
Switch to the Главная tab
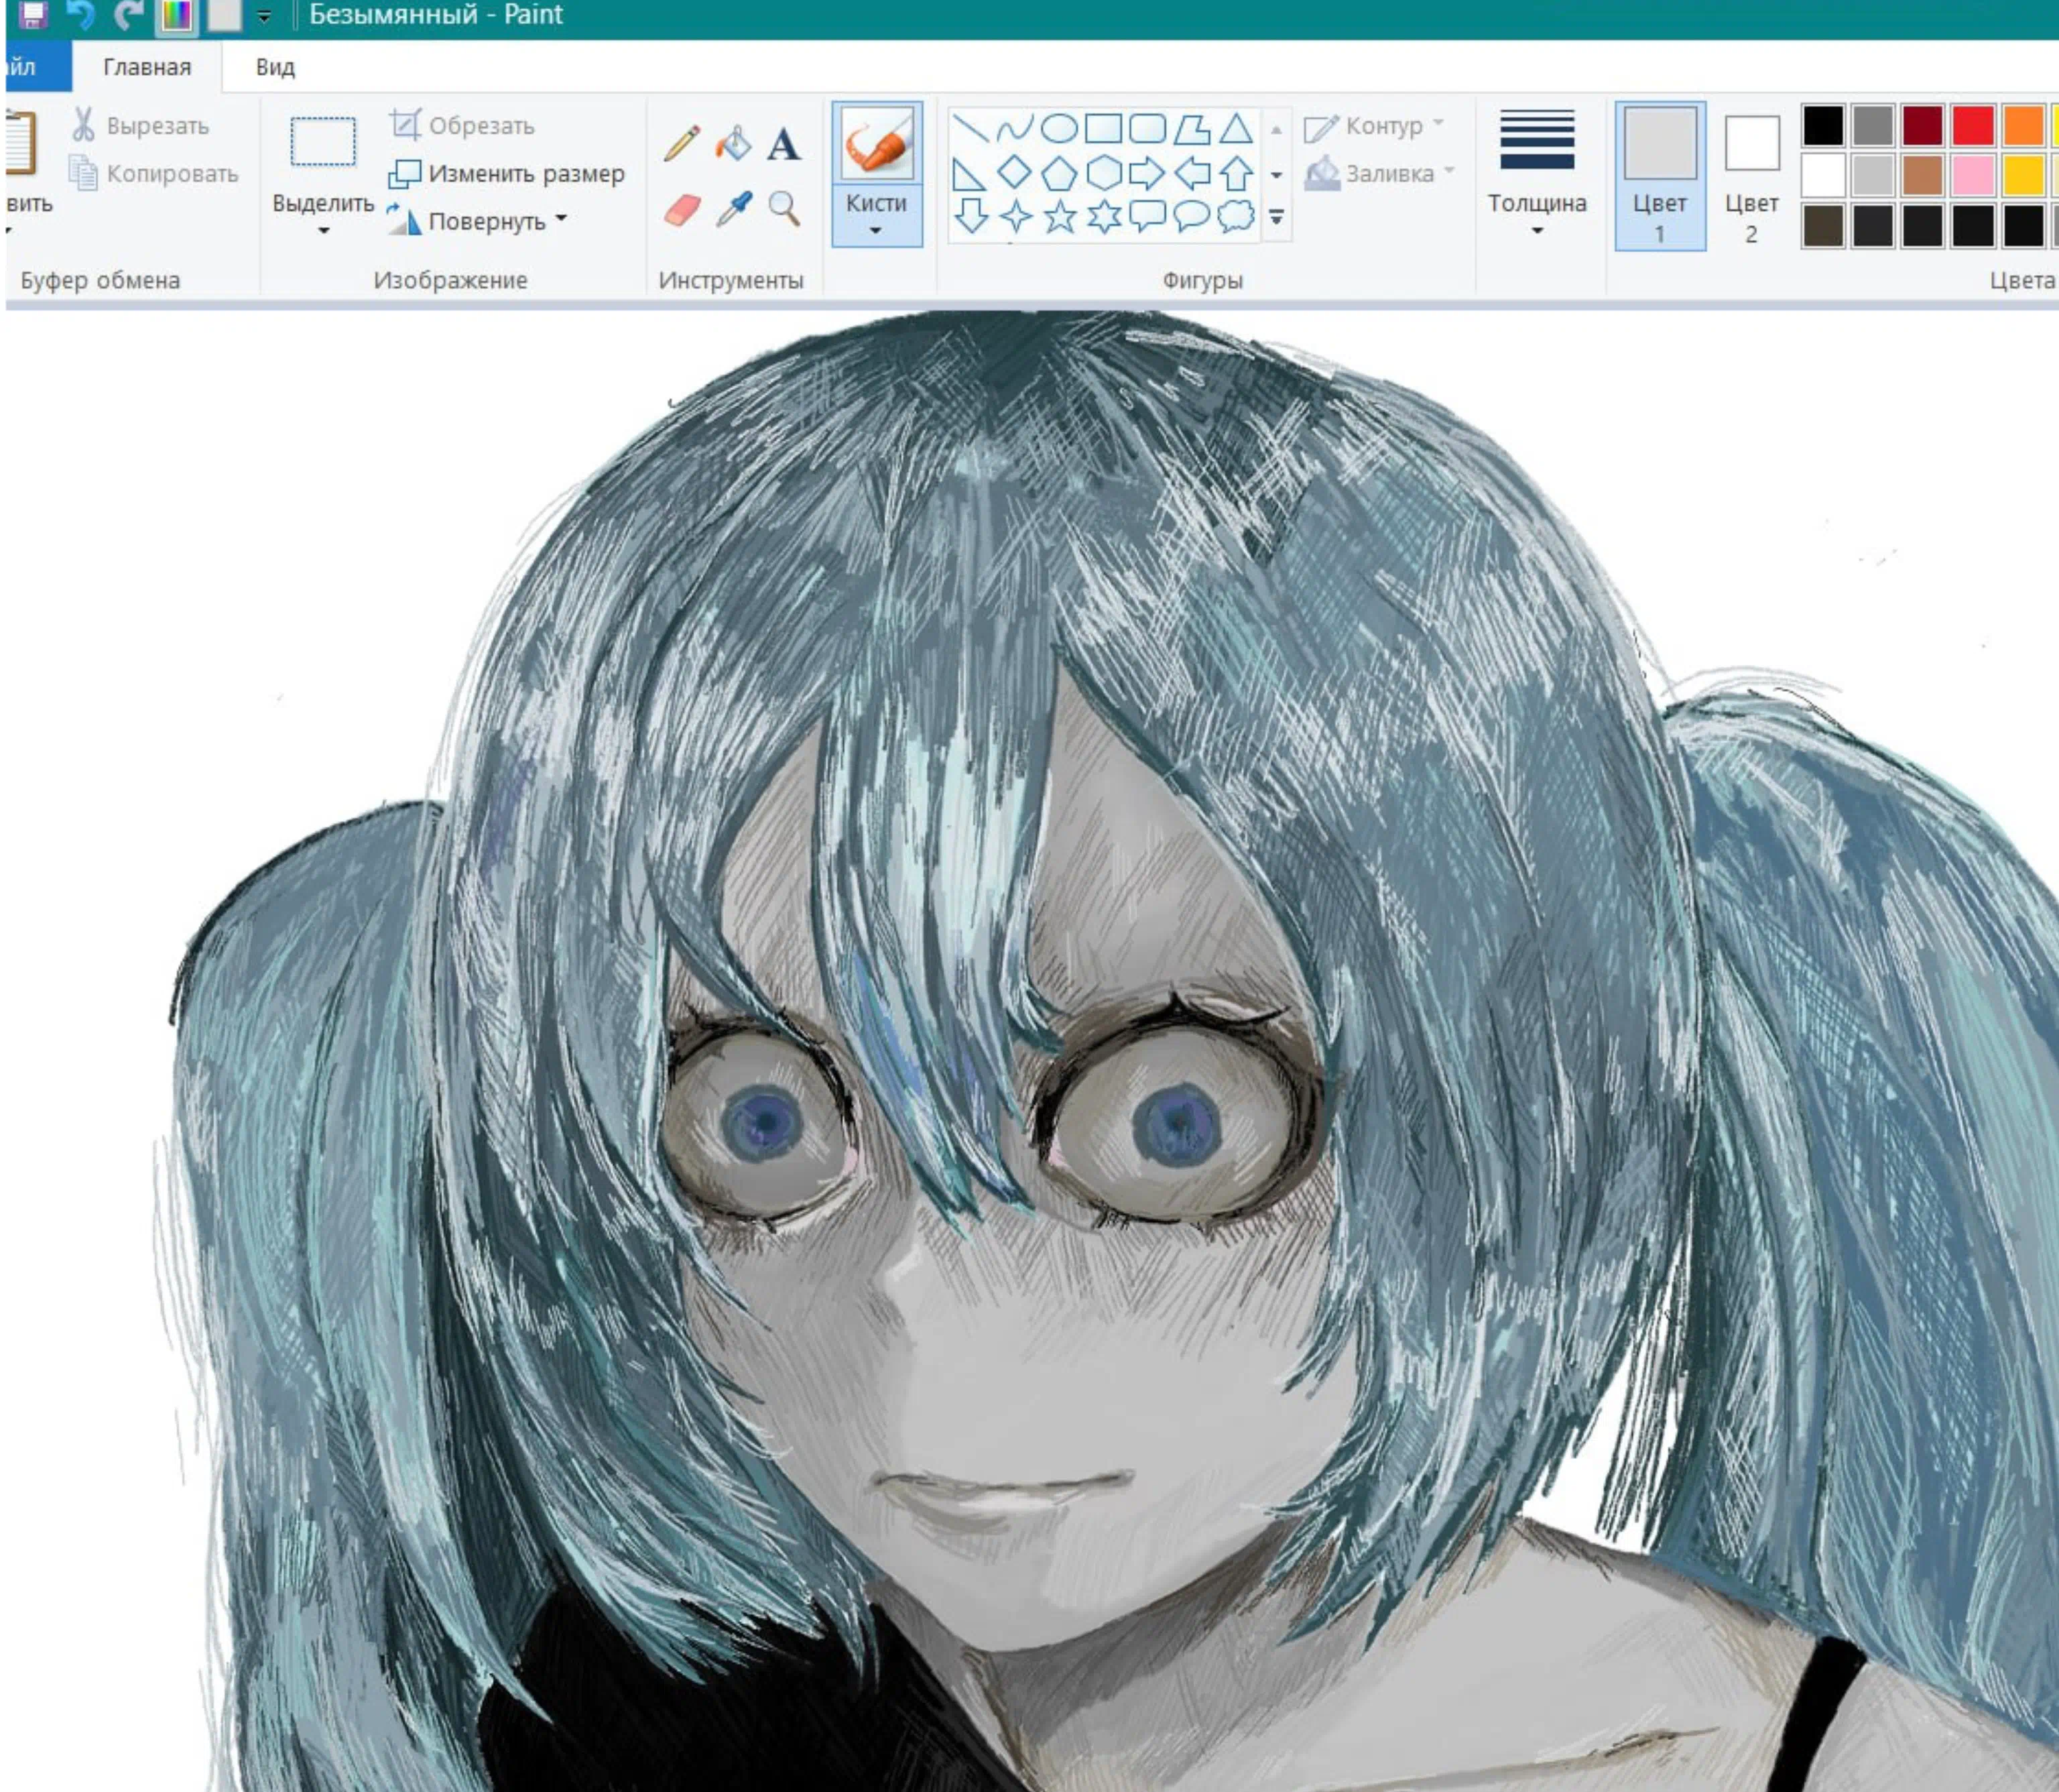click(147, 67)
